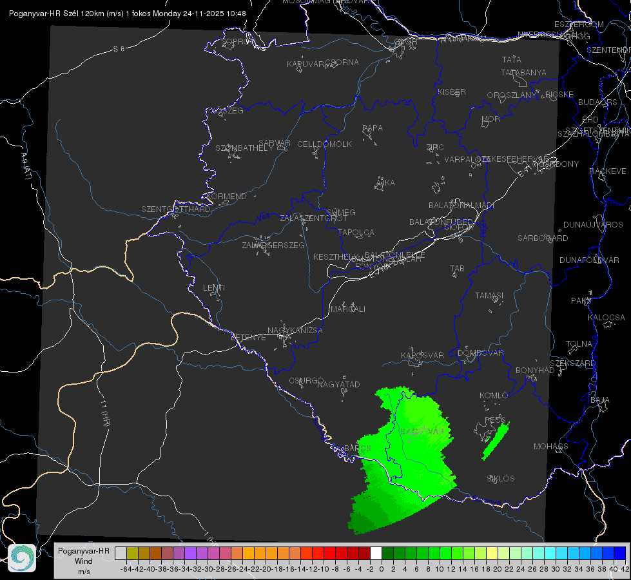Image resolution: width=631 pixels, height=580 pixels.
Task: Click the BONYHAD city label
Action: point(535,371)
